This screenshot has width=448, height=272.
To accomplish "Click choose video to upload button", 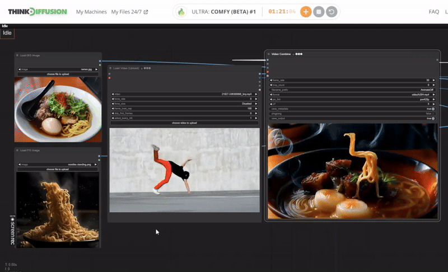I will pos(184,123).
